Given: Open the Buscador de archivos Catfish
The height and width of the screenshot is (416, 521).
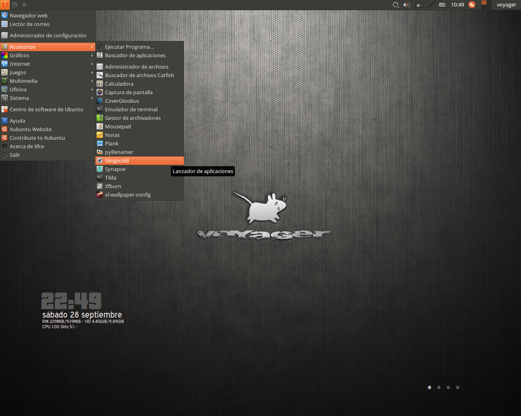Looking at the screenshot, I should (x=139, y=75).
